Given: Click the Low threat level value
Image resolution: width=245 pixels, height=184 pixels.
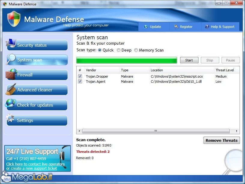Looking at the screenshot, I should [219, 82].
